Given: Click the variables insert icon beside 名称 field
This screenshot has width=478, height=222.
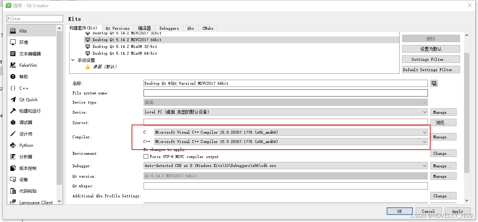Looking at the screenshot, I should (x=434, y=83).
